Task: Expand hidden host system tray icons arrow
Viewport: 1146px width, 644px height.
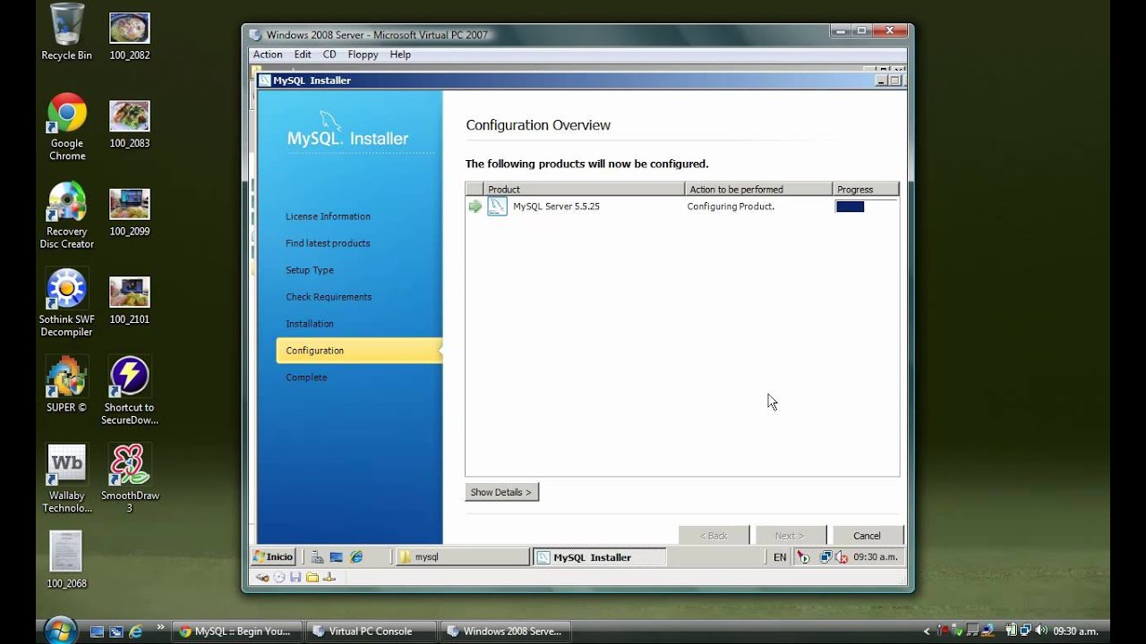Action: click(927, 631)
